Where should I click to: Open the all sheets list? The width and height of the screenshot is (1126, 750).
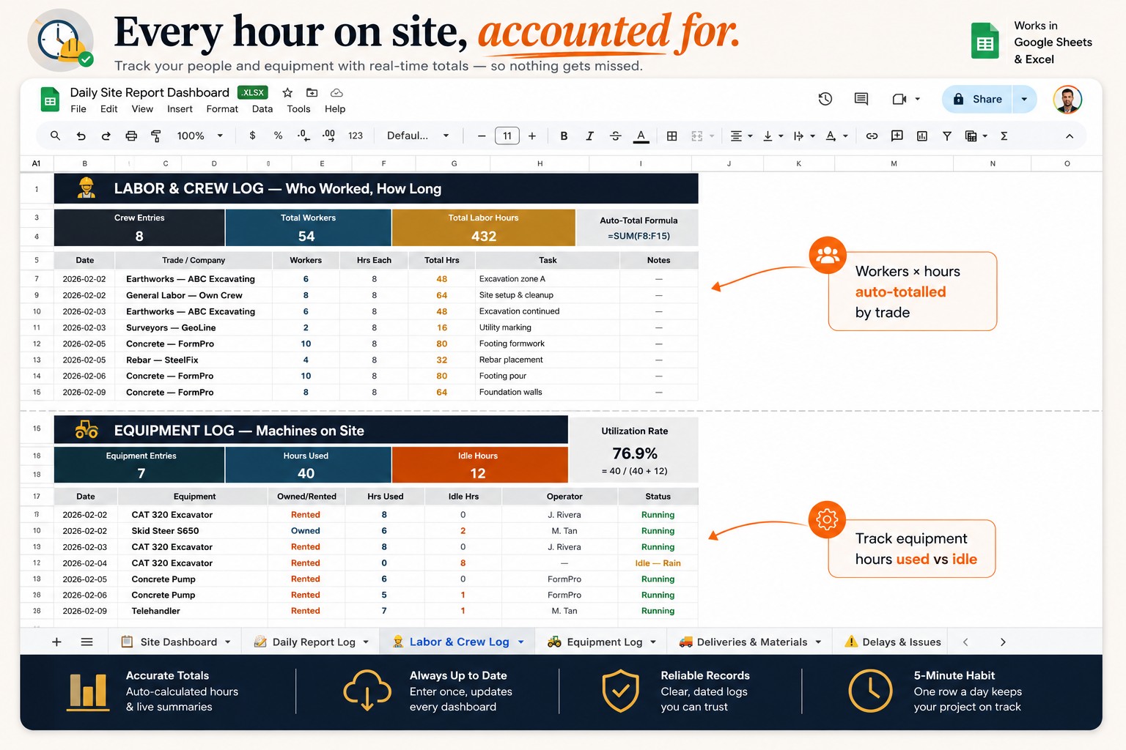[87, 642]
